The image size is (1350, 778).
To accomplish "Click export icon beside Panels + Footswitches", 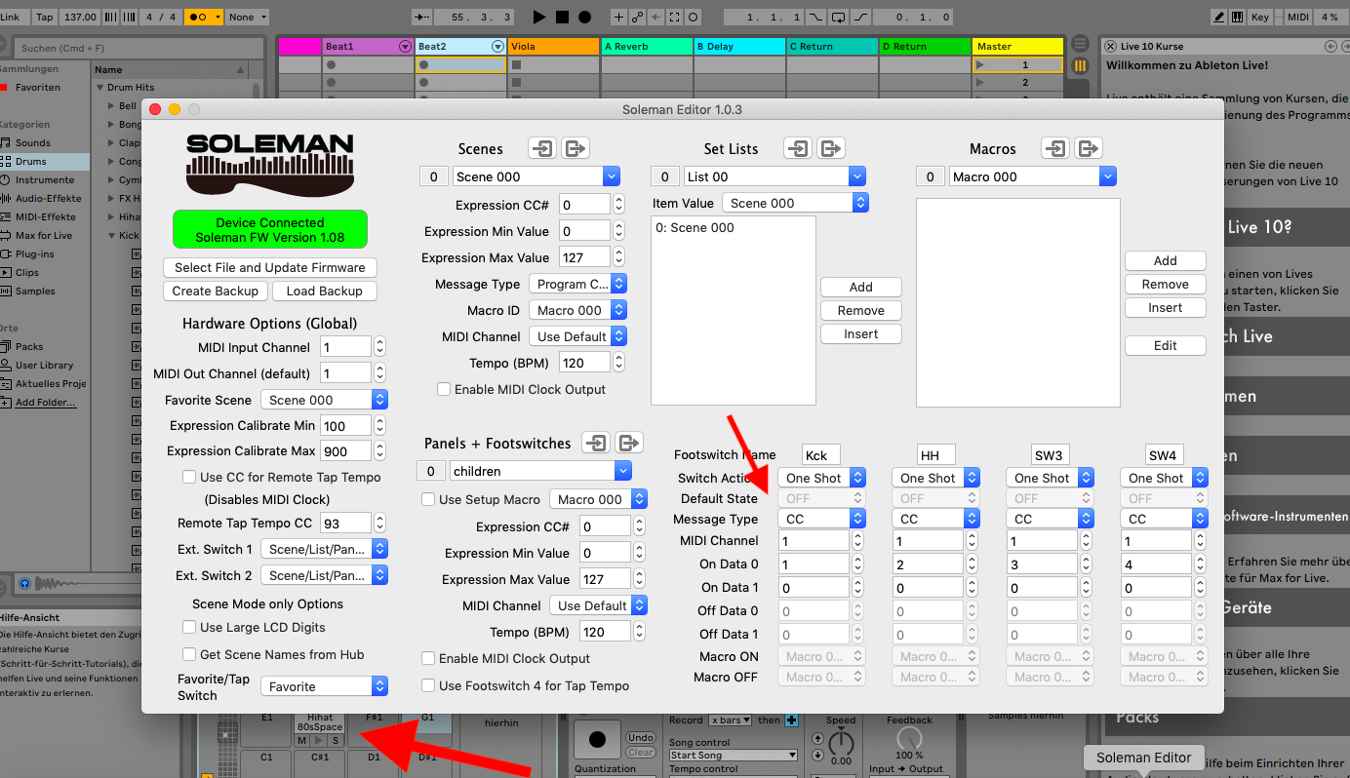I will coord(629,443).
